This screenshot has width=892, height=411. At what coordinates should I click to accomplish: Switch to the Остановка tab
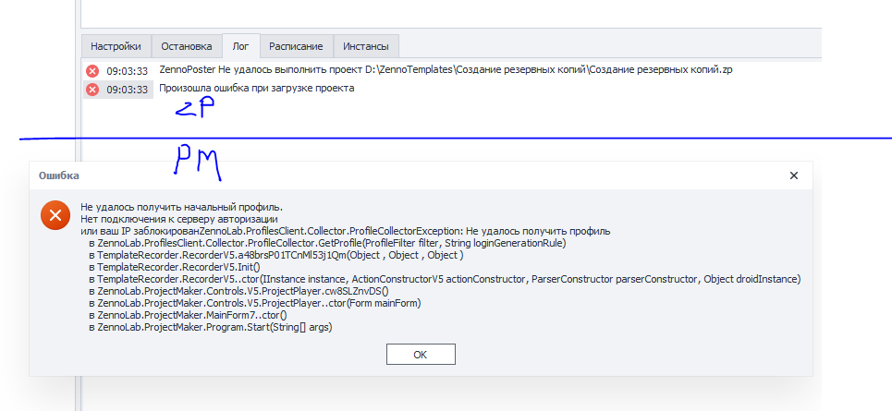pos(187,46)
